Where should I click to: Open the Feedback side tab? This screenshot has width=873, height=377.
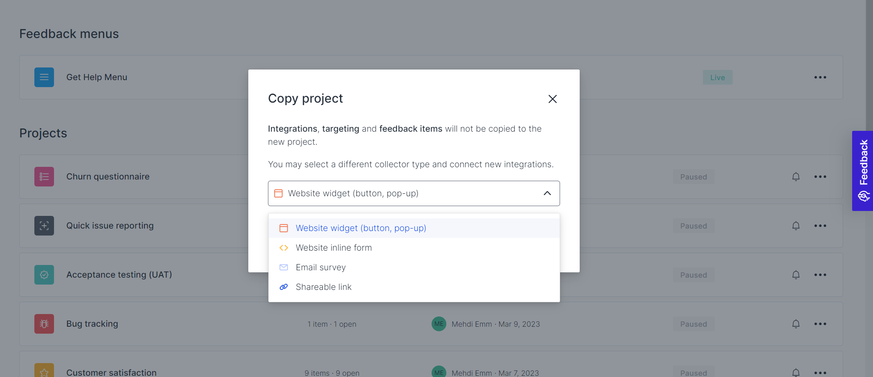[x=863, y=171]
